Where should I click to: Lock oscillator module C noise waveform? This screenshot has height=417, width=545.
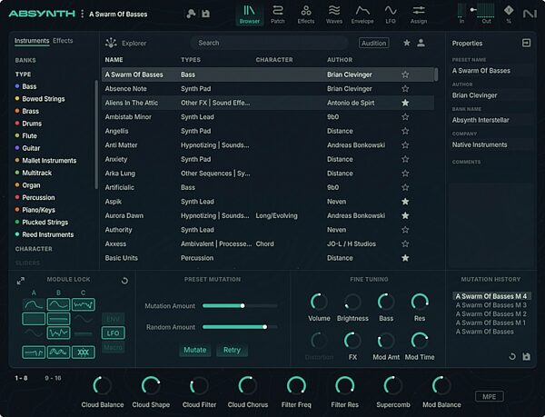pyautogui.click(x=83, y=304)
